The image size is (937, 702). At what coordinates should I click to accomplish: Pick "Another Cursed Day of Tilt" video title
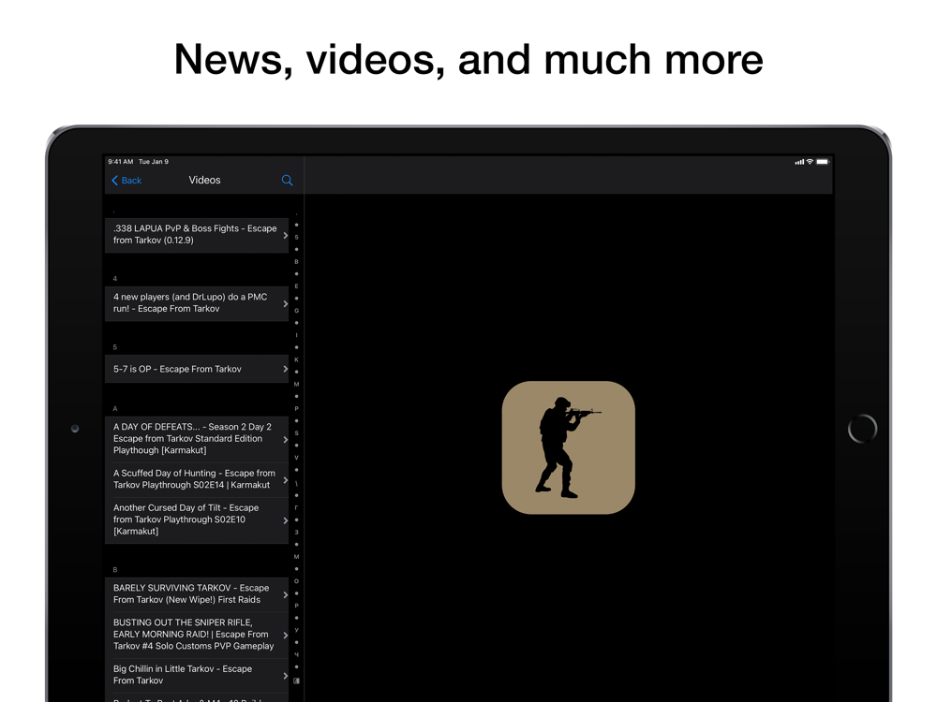[186, 519]
